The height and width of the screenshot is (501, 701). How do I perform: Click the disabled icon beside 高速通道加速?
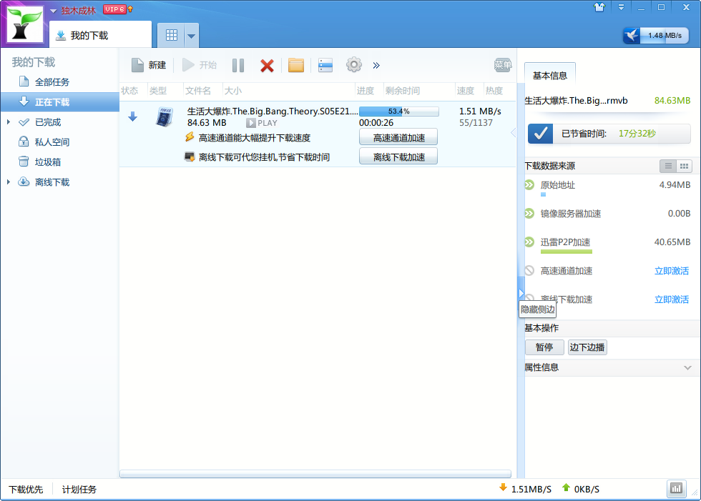click(x=529, y=271)
